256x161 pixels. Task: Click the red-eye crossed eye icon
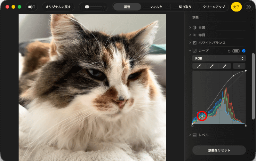(195, 35)
